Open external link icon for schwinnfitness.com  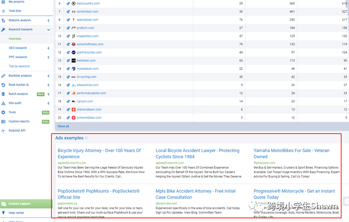[x=68, y=44]
